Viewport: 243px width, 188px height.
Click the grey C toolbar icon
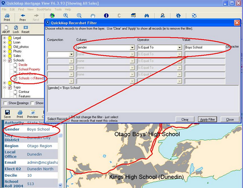coord(119,15)
